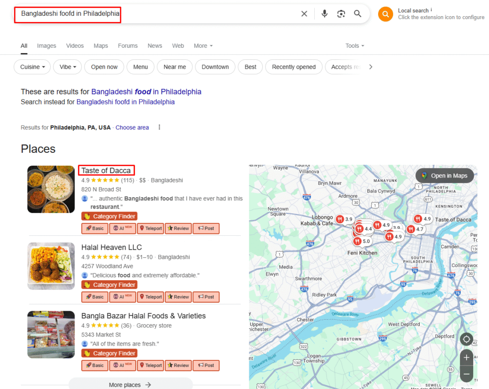Switch to the News tab

[155, 46]
